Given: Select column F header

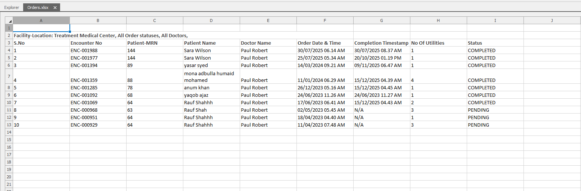Looking at the screenshot, I should pos(325,20).
